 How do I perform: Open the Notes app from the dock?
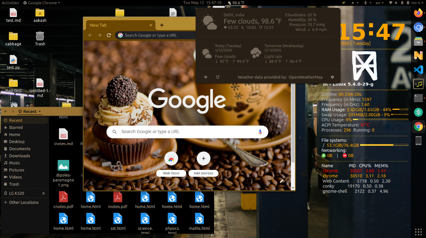(418, 56)
